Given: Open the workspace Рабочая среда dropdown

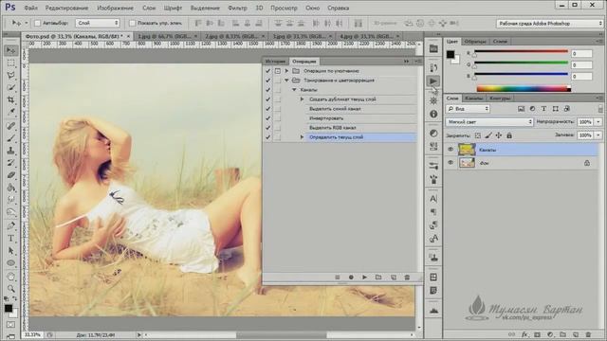Looking at the screenshot, I should click(x=550, y=24).
